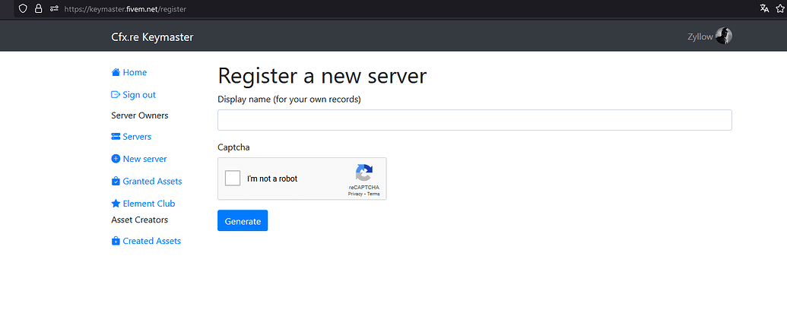Click the Home house icon
This screenshot has width=787, height=313.
click(116, 73)
